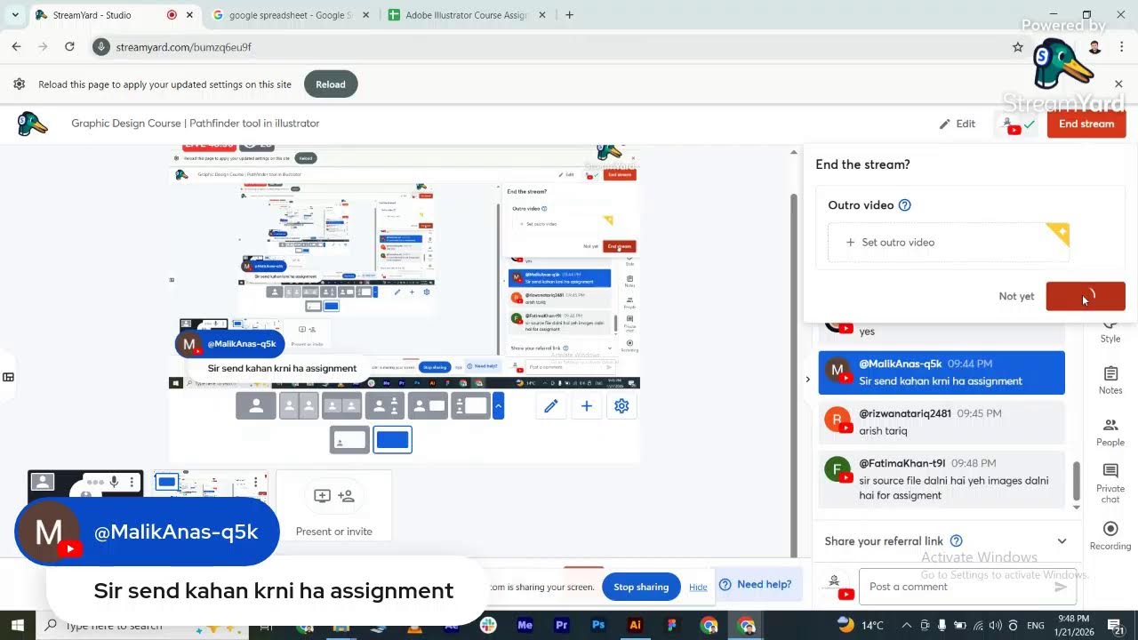Click the browser back arrow

16,47
